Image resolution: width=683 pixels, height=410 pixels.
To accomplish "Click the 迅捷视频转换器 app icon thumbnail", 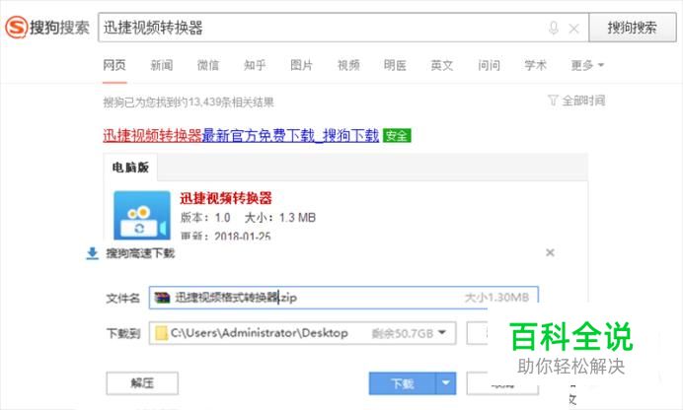I will (x=142, y=215).
